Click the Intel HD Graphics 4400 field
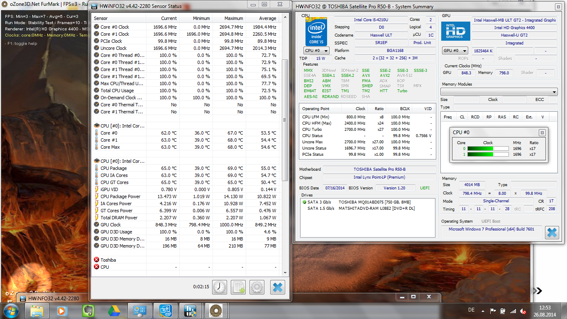 [514, 27]
